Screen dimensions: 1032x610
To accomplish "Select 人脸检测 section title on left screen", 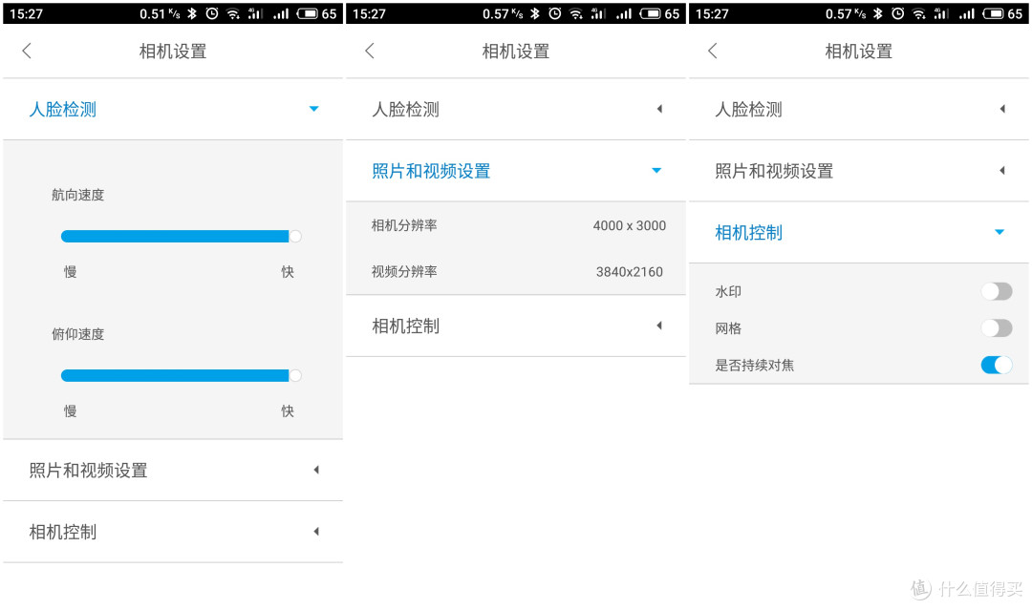I will [63, 109].
